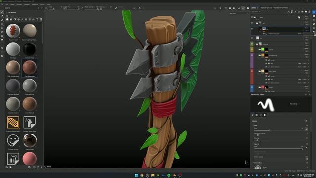Switch to the Texture set settings tab

pos(281,8)
